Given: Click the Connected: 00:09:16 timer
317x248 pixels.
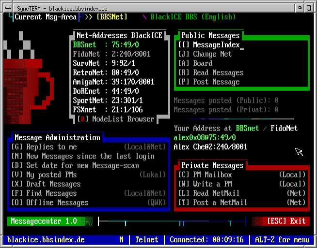Looking at the screenshot, I should coord(206,239).
